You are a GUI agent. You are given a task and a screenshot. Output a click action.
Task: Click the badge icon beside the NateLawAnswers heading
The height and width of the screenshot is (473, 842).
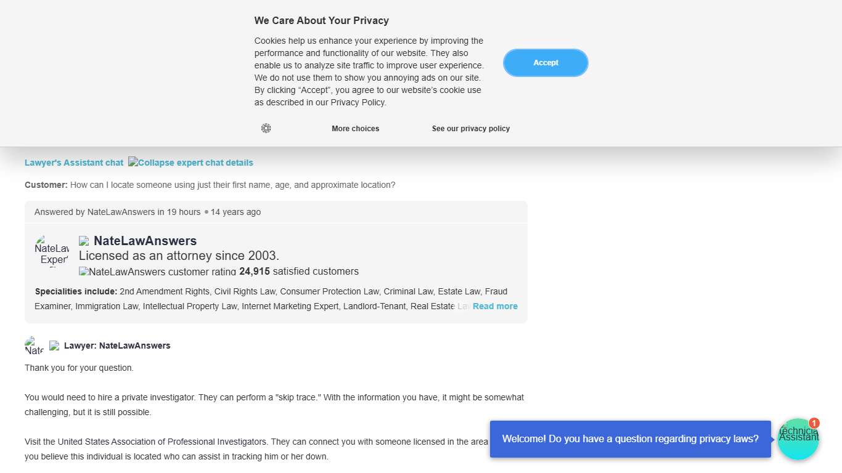coord(84,241)
